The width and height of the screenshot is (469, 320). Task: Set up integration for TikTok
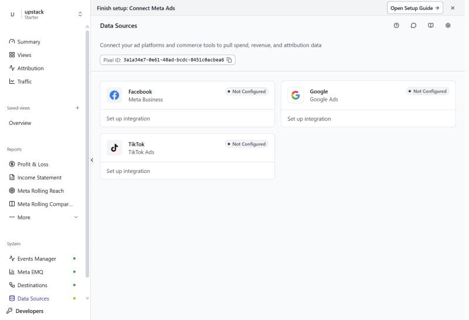(128, 171)
